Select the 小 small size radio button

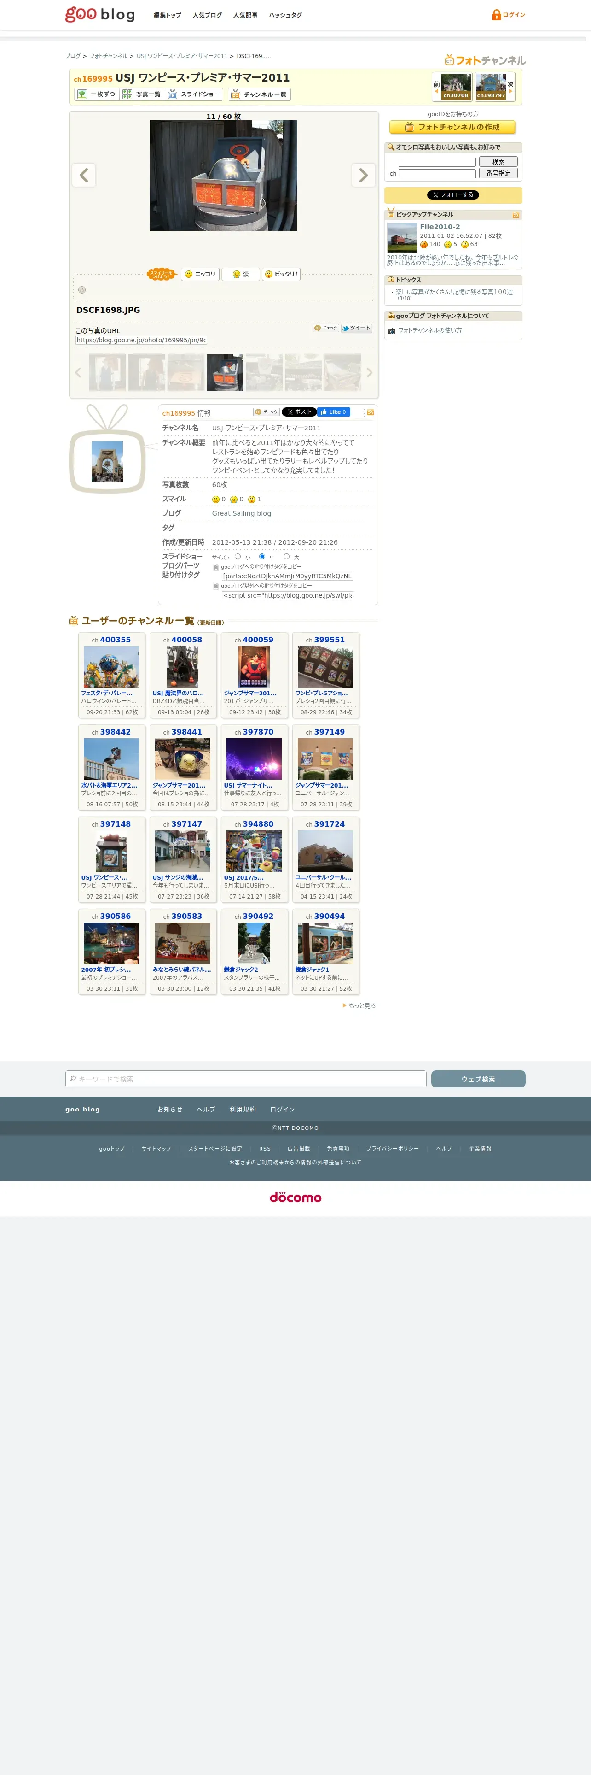[x=238, y=557]
